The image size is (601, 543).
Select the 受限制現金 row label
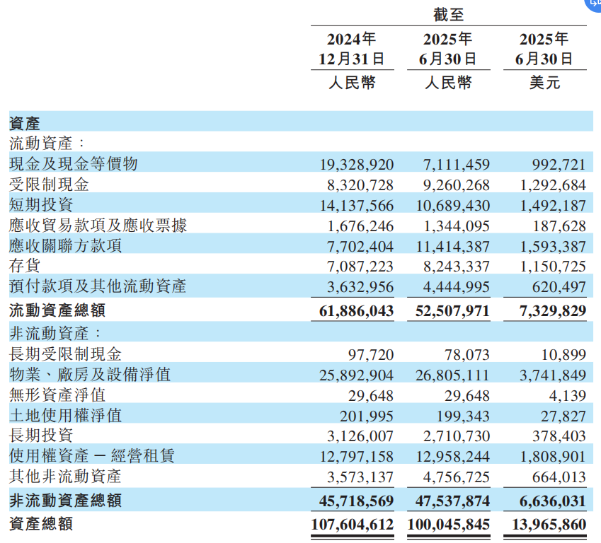(49, 185)
